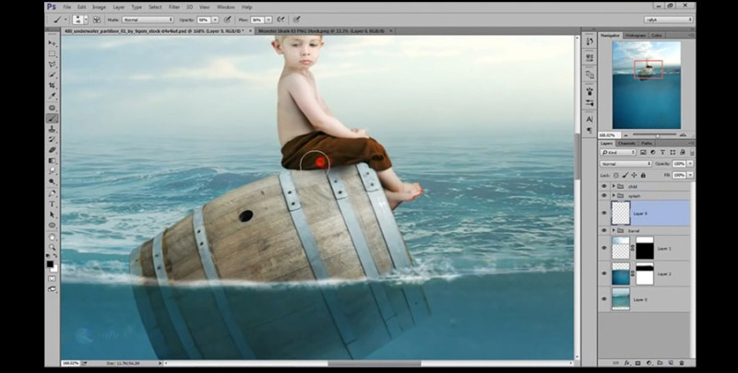Viewport: 738px width, 373px height.
Task: Open the layer blend mode dropdown
Action: [x=625, y=164]
